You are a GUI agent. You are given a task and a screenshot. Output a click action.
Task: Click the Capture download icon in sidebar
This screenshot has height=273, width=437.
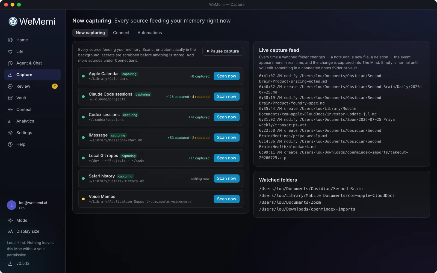click(10, 75)
